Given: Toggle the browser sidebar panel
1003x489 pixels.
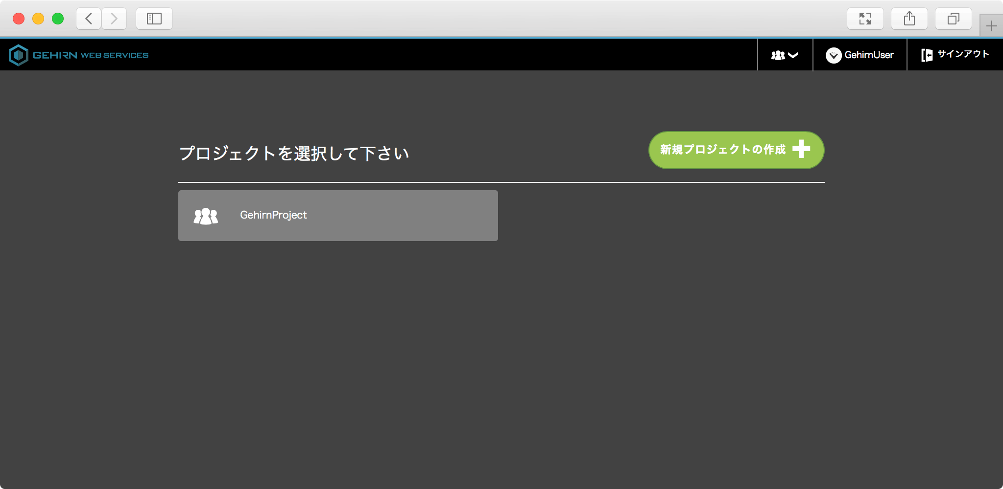Looking at the screenshot, I should point(154,19).
